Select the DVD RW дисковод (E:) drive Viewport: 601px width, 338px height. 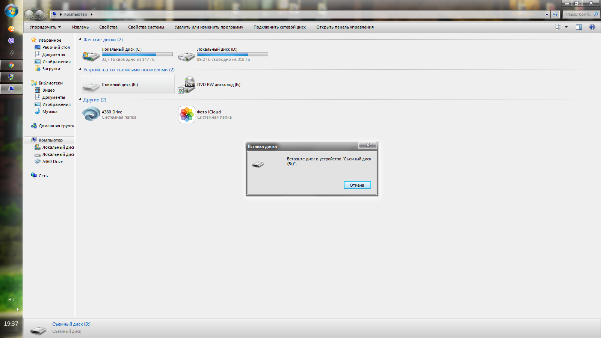coord(186,85)
